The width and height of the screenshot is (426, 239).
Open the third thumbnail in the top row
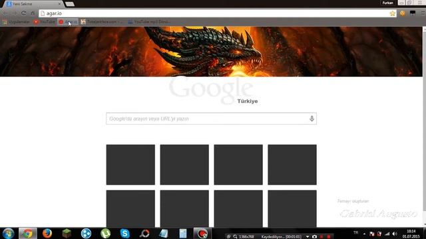(x=238, y=165)
